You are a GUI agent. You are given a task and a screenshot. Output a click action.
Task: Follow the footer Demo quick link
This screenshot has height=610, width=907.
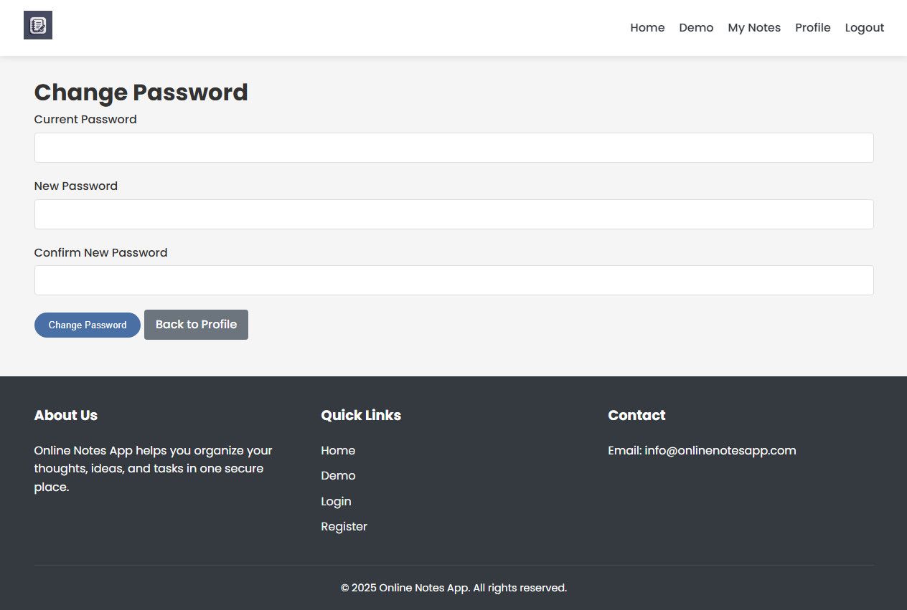338,475
